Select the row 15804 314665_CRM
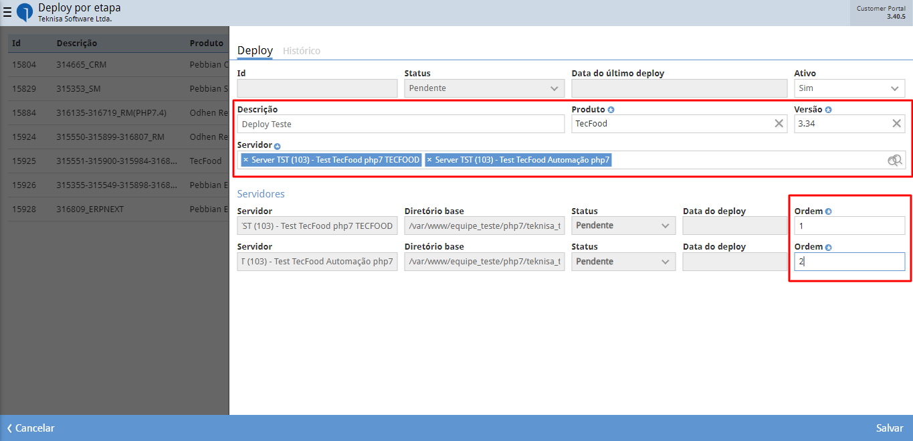The width and height of the screenshot is (913, 441). coord(118,65)
